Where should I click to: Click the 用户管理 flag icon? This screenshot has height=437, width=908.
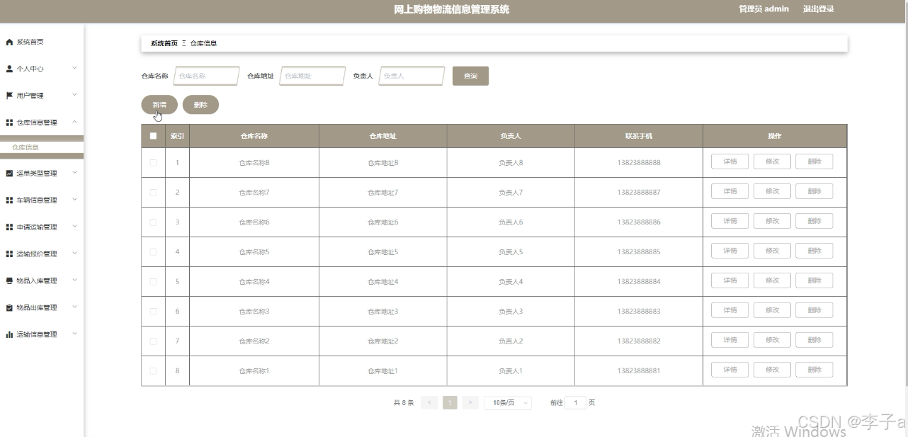click(8, 95)
